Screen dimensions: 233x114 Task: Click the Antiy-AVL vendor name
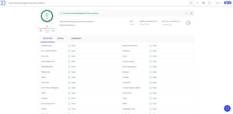point(45,56)
